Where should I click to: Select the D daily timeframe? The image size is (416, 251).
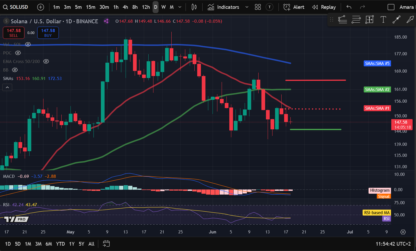[x=156, y=7]
